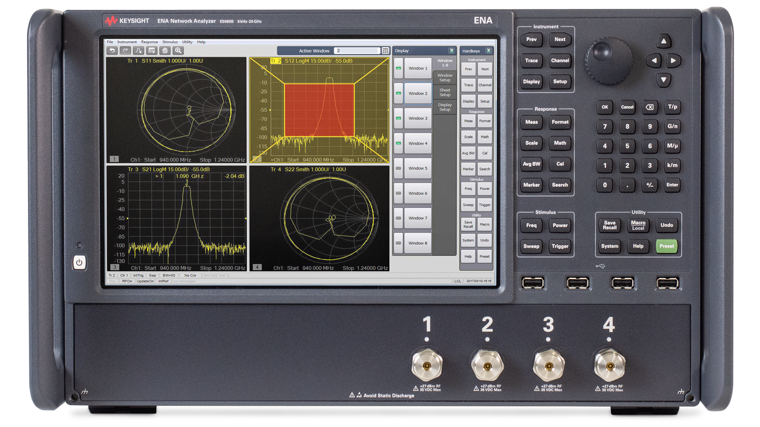
Task: Click the grid icon beside Active Window field
Action: point(386,50)
